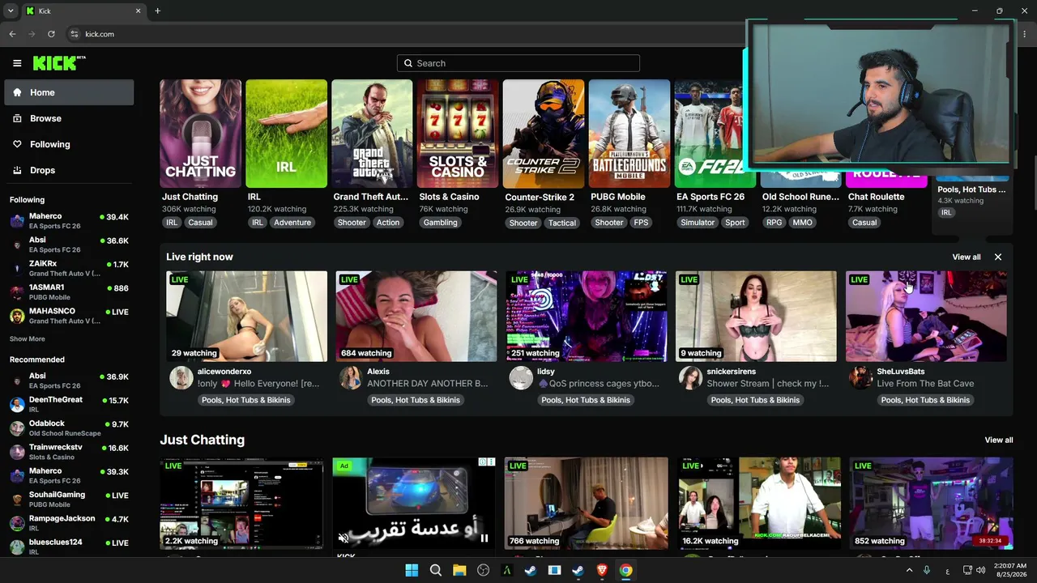This screenshot has height=583, width=1037.
Task: Go back with the browser back arrow
Action: [12, 34]
